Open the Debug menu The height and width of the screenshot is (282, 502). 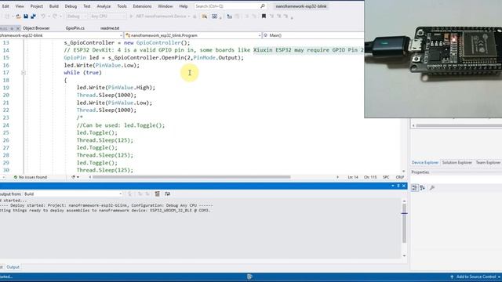pyautogui.click(x=71, y=6)
